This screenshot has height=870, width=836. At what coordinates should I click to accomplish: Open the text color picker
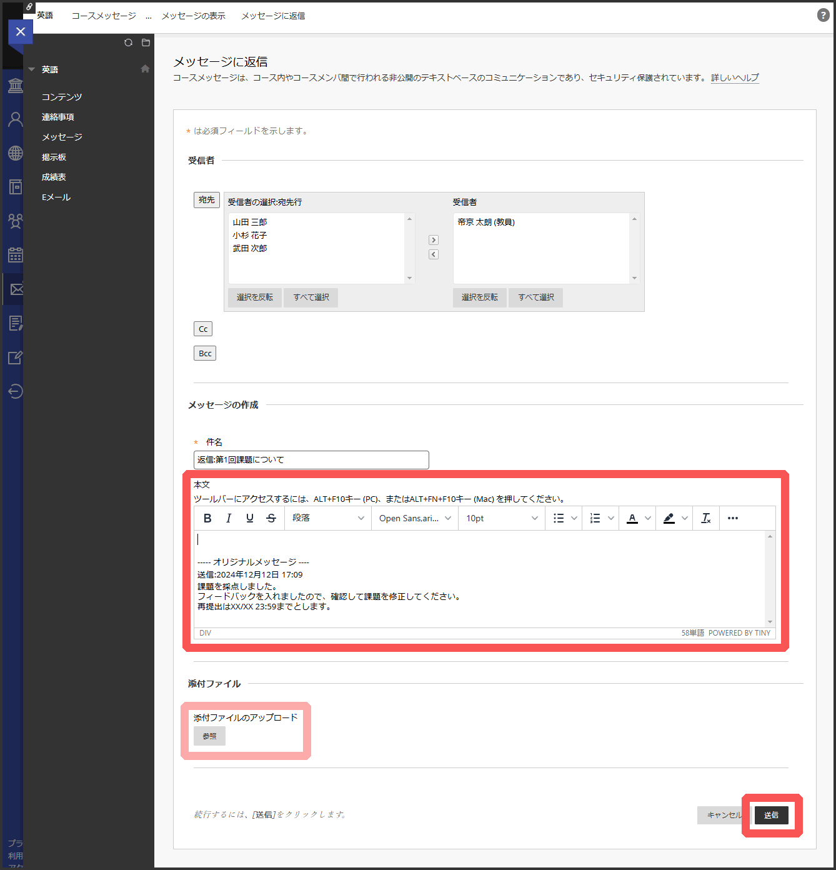click(x=632, y=518)
